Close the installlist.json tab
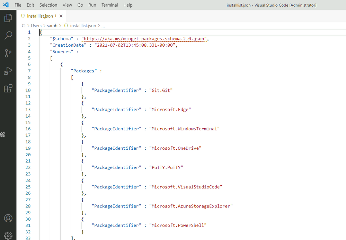The image size is (346, 240). [x=61, y=16]
